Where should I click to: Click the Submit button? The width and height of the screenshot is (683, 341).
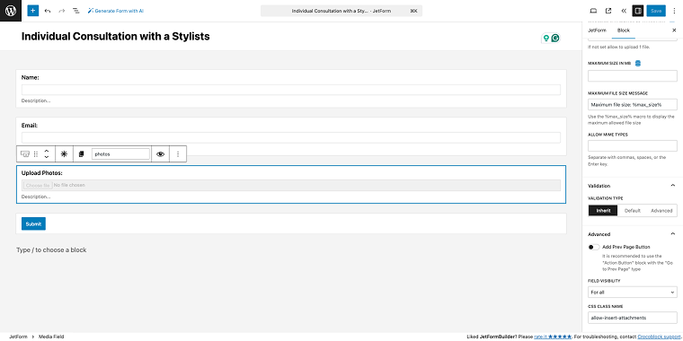tap(33, 224)
